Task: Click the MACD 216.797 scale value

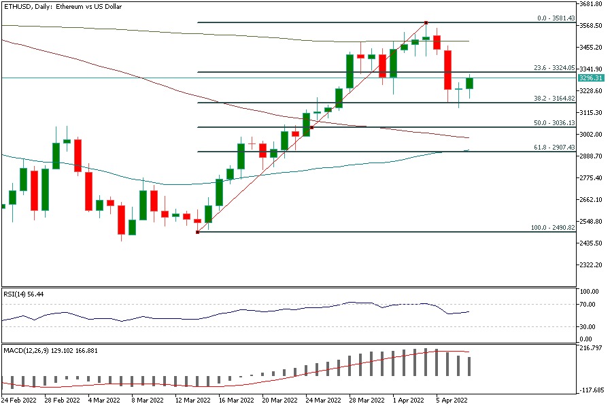Action: (589, 348)
